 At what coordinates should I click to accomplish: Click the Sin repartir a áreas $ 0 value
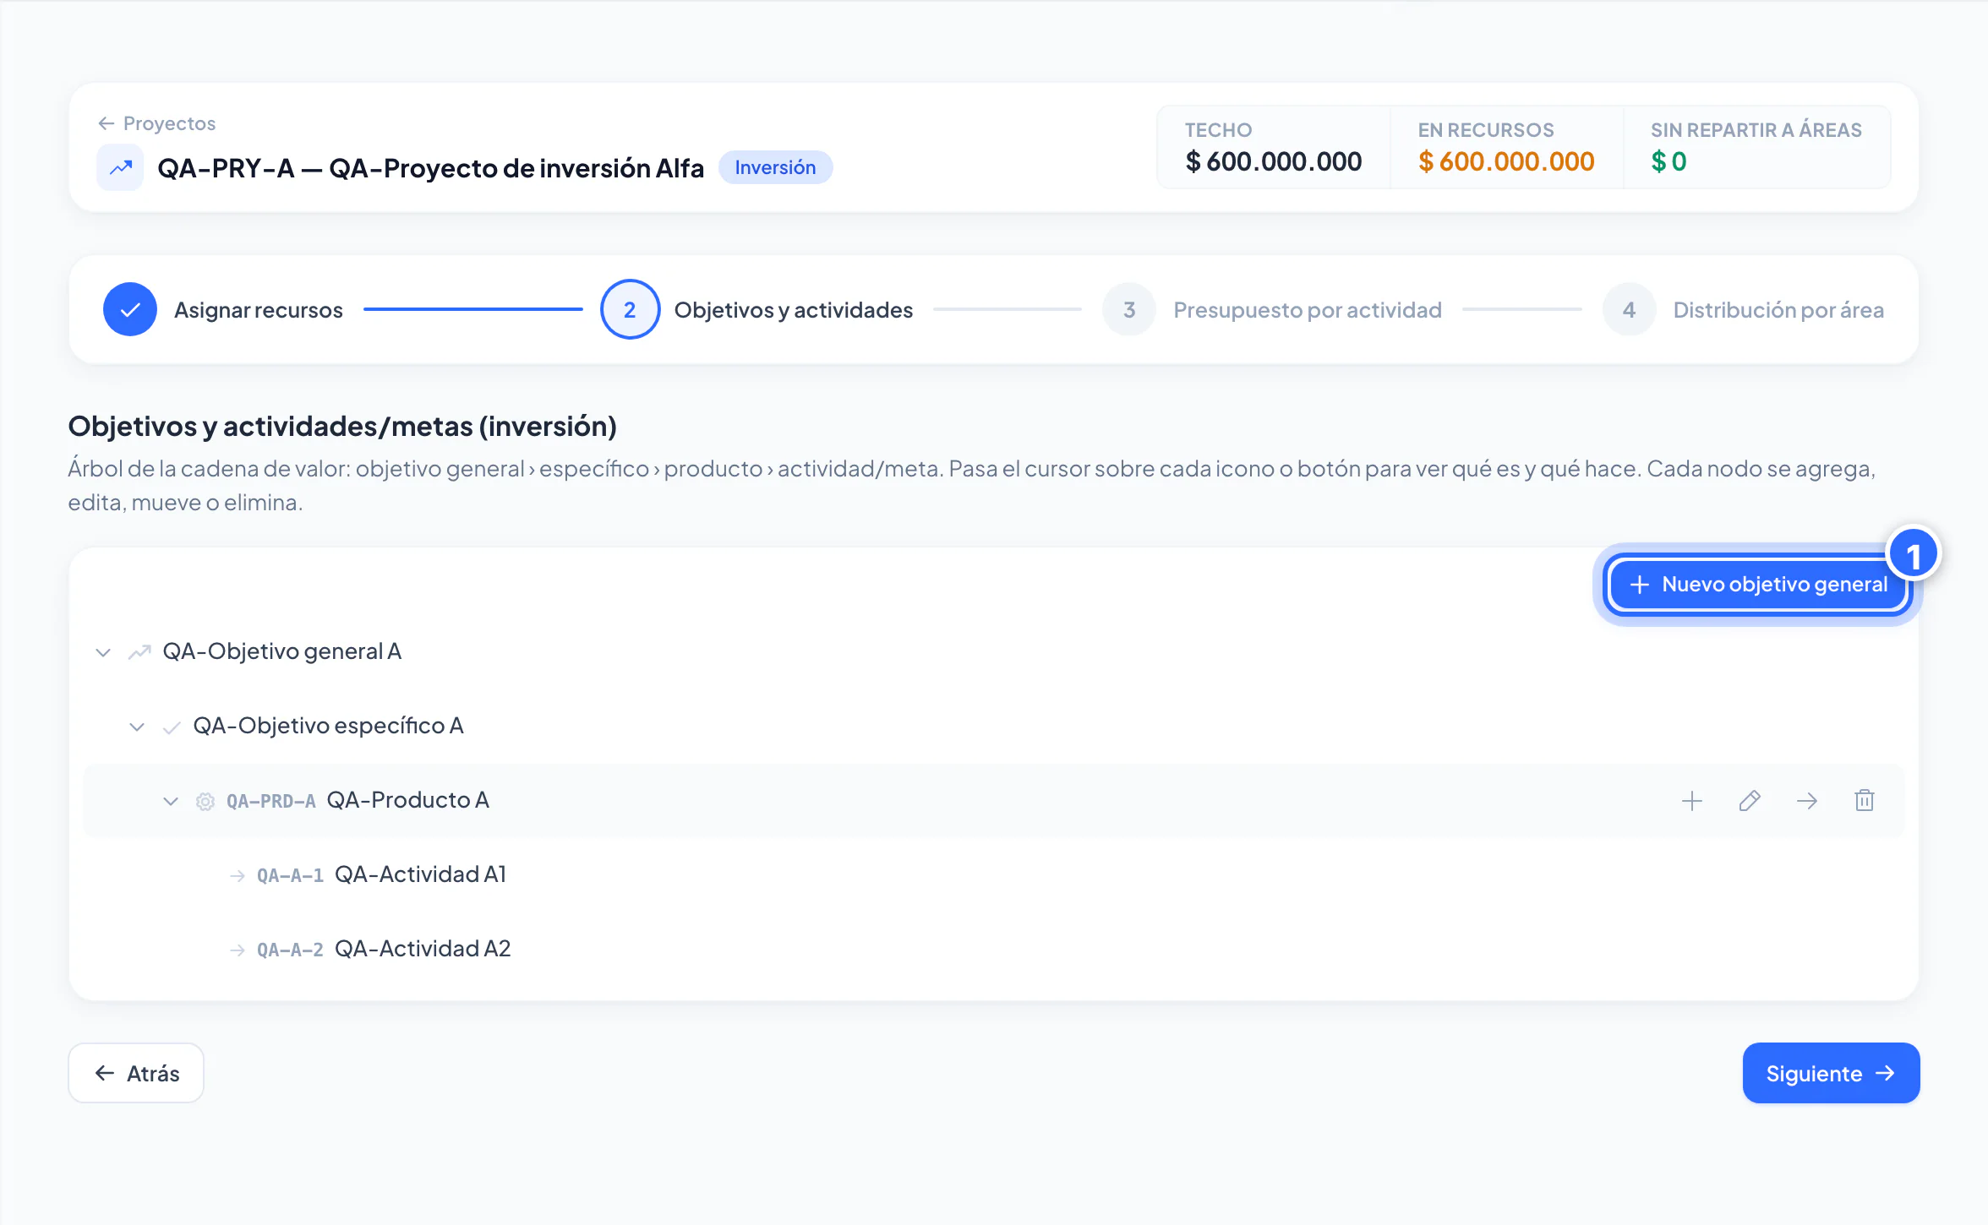1668,161
